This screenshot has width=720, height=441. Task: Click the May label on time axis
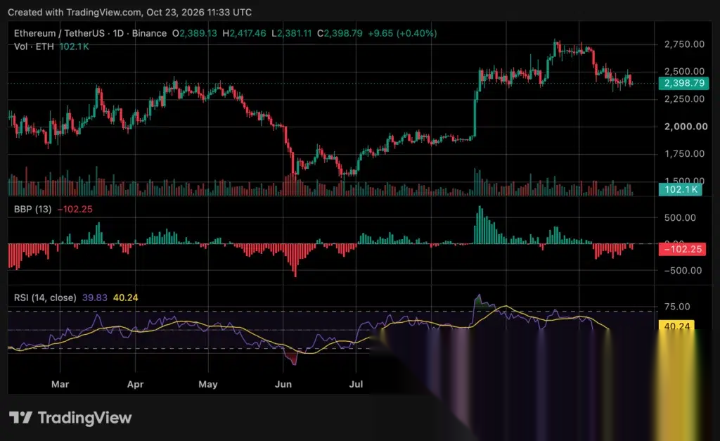click(208, 385)
